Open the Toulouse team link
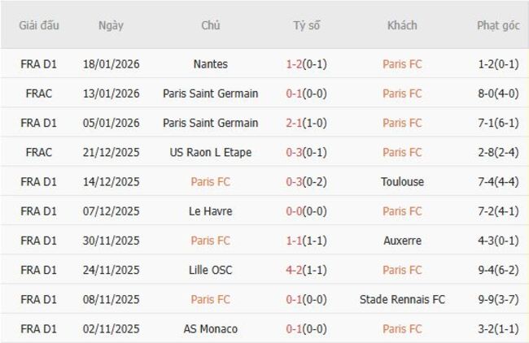 [402, 182]
